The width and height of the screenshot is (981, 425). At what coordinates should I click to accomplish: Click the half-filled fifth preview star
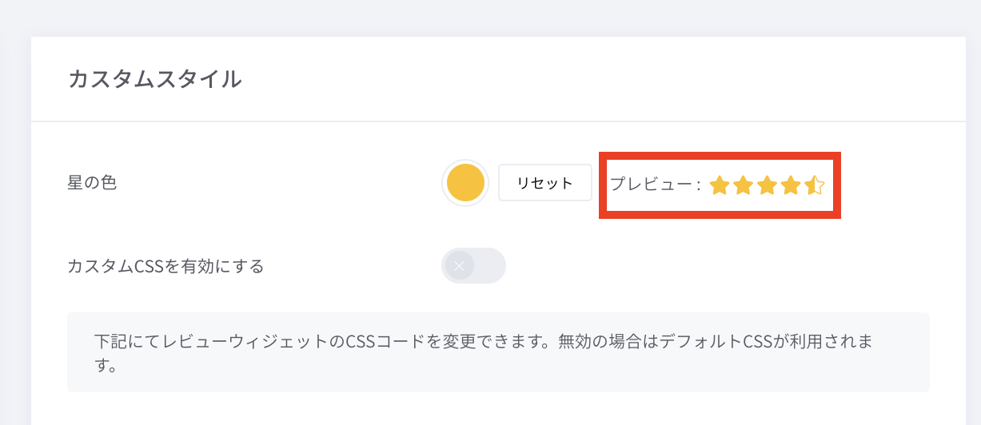point(815,186)
